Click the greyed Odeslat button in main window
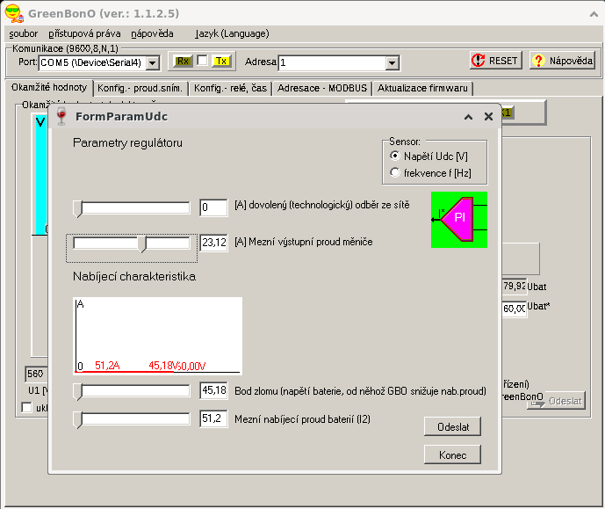This screenshot has height=509, width=605. point(557,401)
